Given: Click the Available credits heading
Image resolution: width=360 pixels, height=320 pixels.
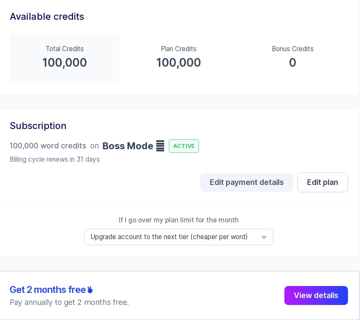Looking at the screenshot, I should [47, 16].
